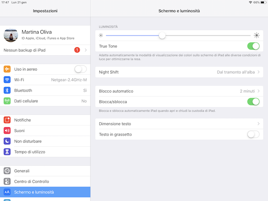Tap the 17:47 clock in status bar
The image size is (268, 201).
tap(5, 2)
